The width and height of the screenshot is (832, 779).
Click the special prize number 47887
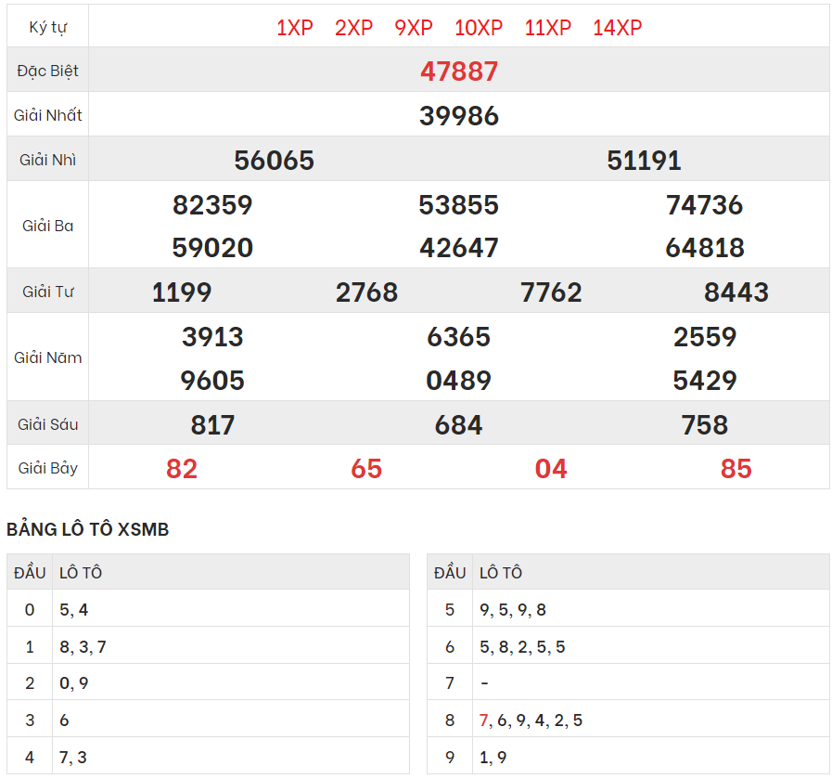(x=459, y=71)
